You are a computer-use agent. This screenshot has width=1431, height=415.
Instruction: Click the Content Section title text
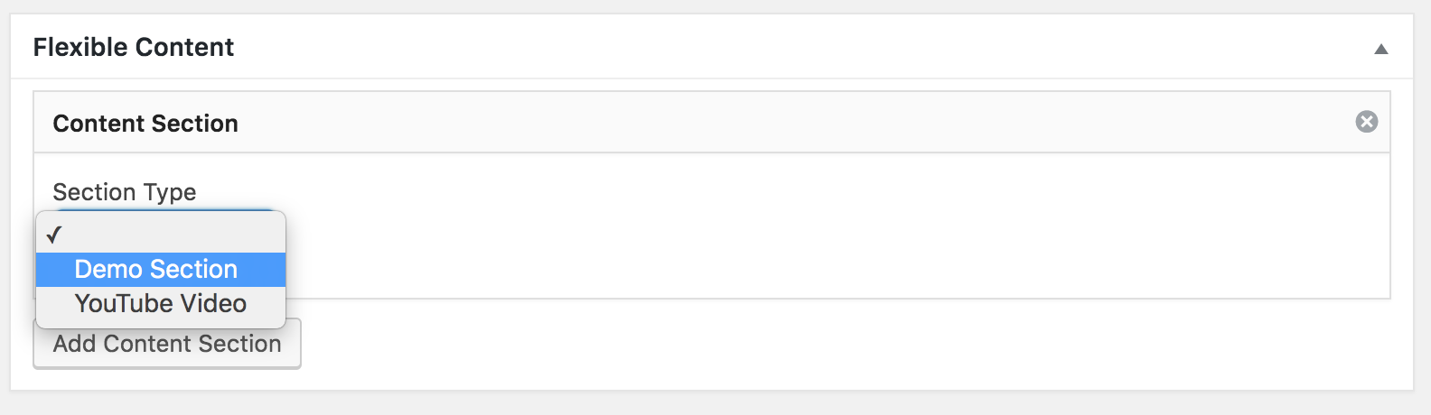tap(145, 124)
